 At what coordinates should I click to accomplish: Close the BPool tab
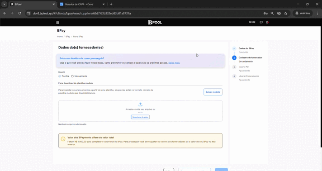pos(54,4)
